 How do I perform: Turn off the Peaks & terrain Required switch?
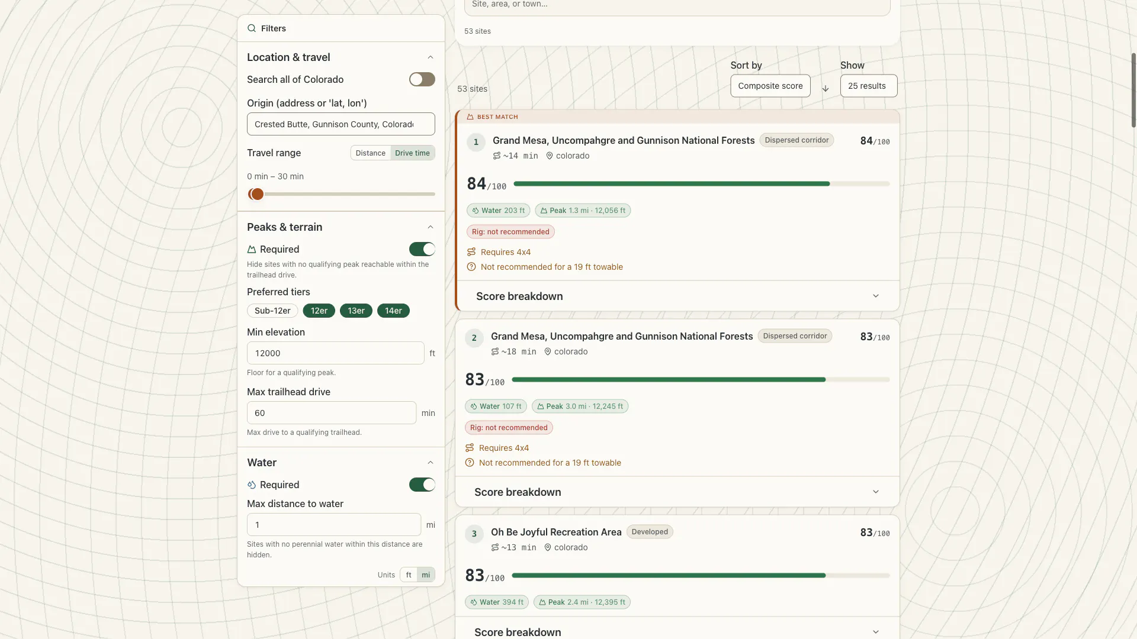click(x=422, y=249)
